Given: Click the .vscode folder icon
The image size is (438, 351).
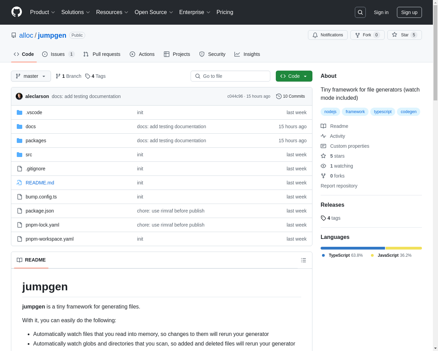Looking at the screenshot, I should 20,112.
